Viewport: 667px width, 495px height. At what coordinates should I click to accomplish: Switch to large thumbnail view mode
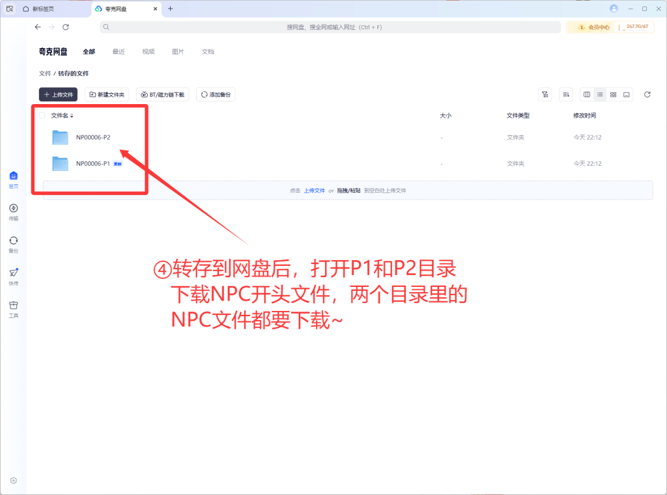click(x=626, y=94)
